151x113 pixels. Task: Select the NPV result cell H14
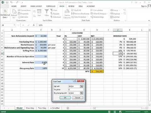point(97,72)
